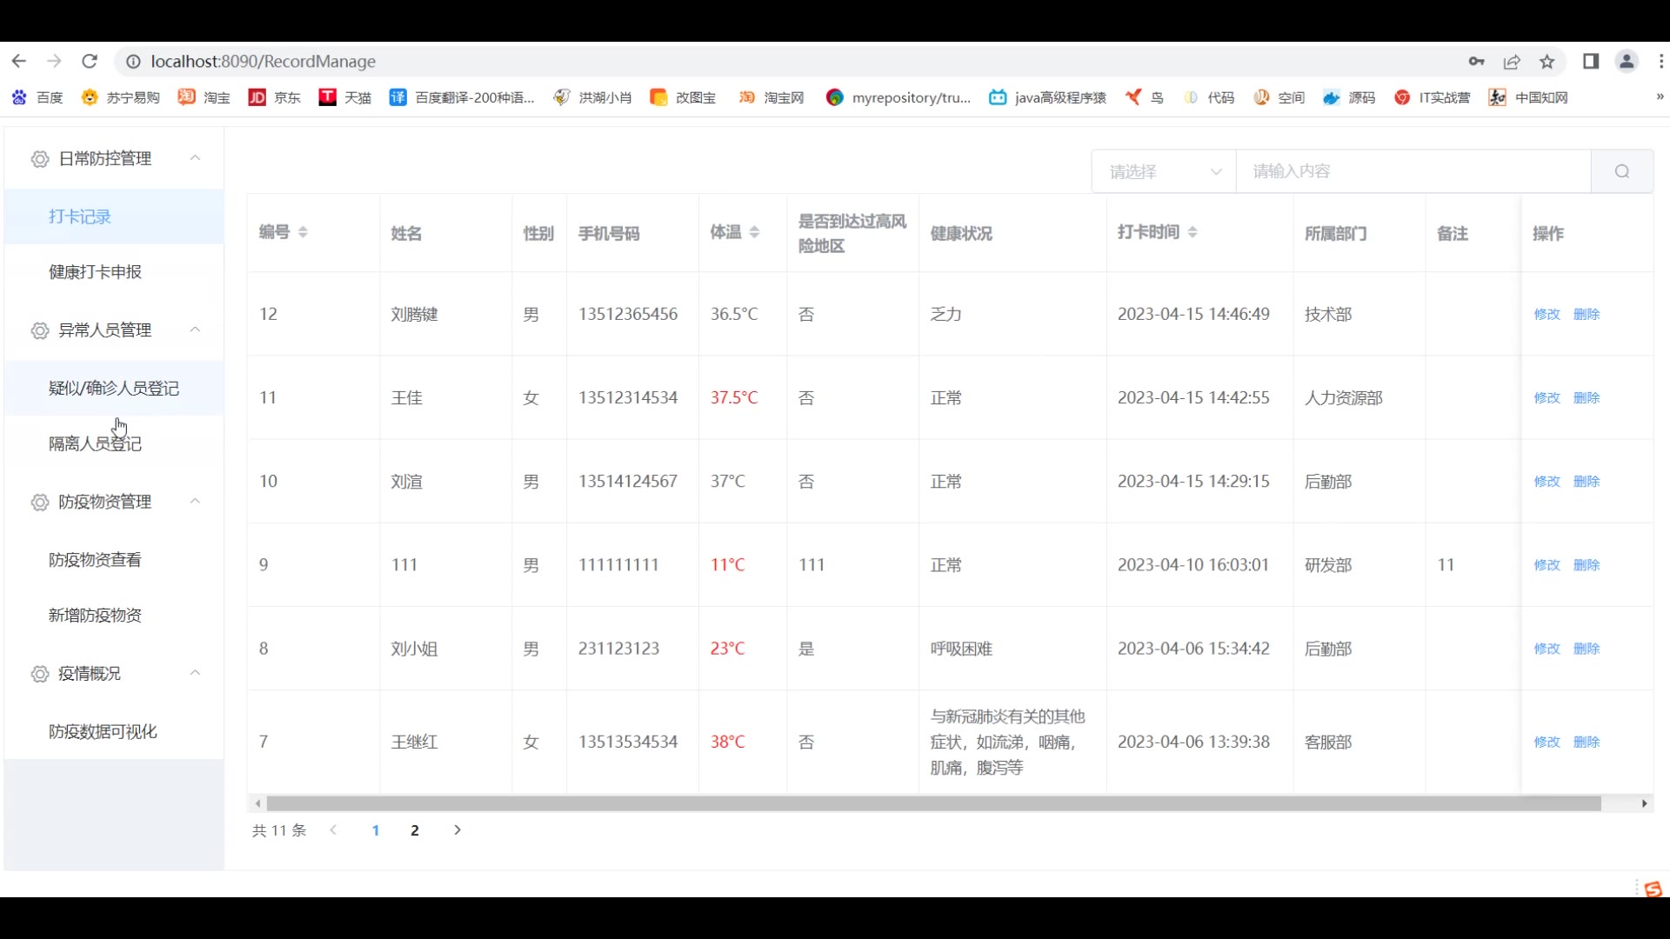The image size is (1670, 939).
Task: Collapse the 异常人员管理 menu group
Action: pyautogui.click(x=195, y=330)
